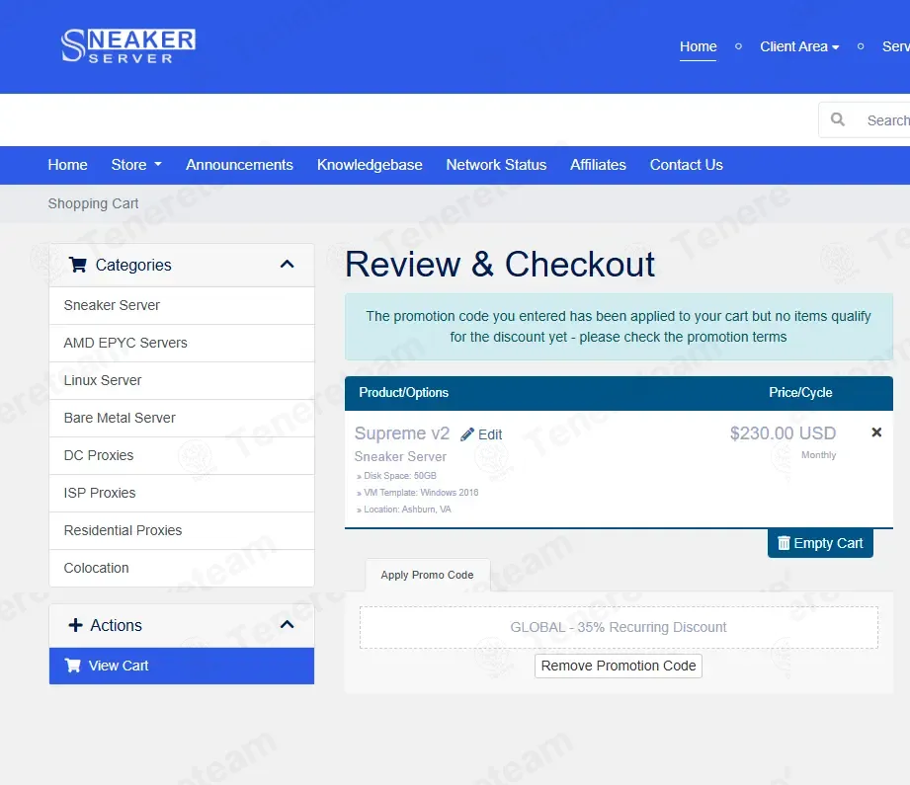910x785 pixels.
Task: Click the cart icon in View Cart
Action: tap(72, 666)
